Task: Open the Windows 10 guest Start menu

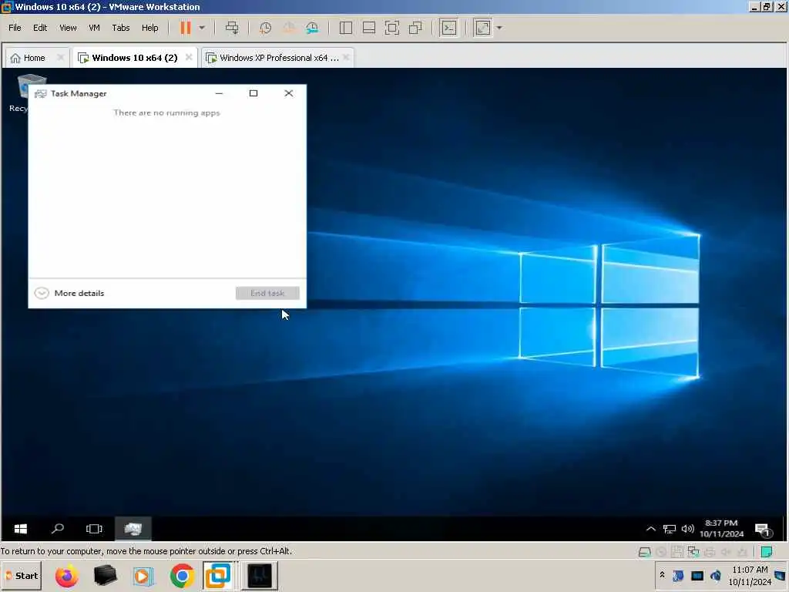Action: (x=21, y=529)
